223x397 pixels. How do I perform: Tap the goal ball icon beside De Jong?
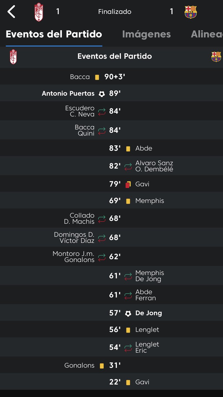(x=128, y=314)
